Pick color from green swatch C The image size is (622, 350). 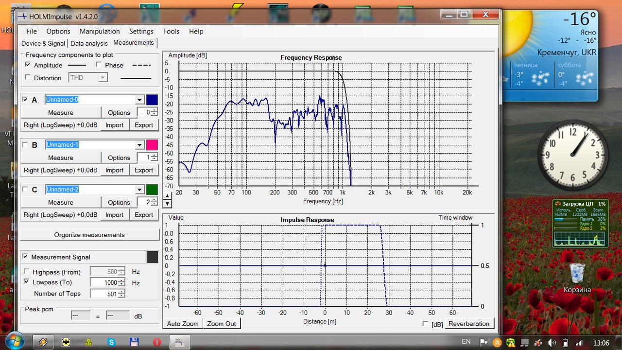152,189
